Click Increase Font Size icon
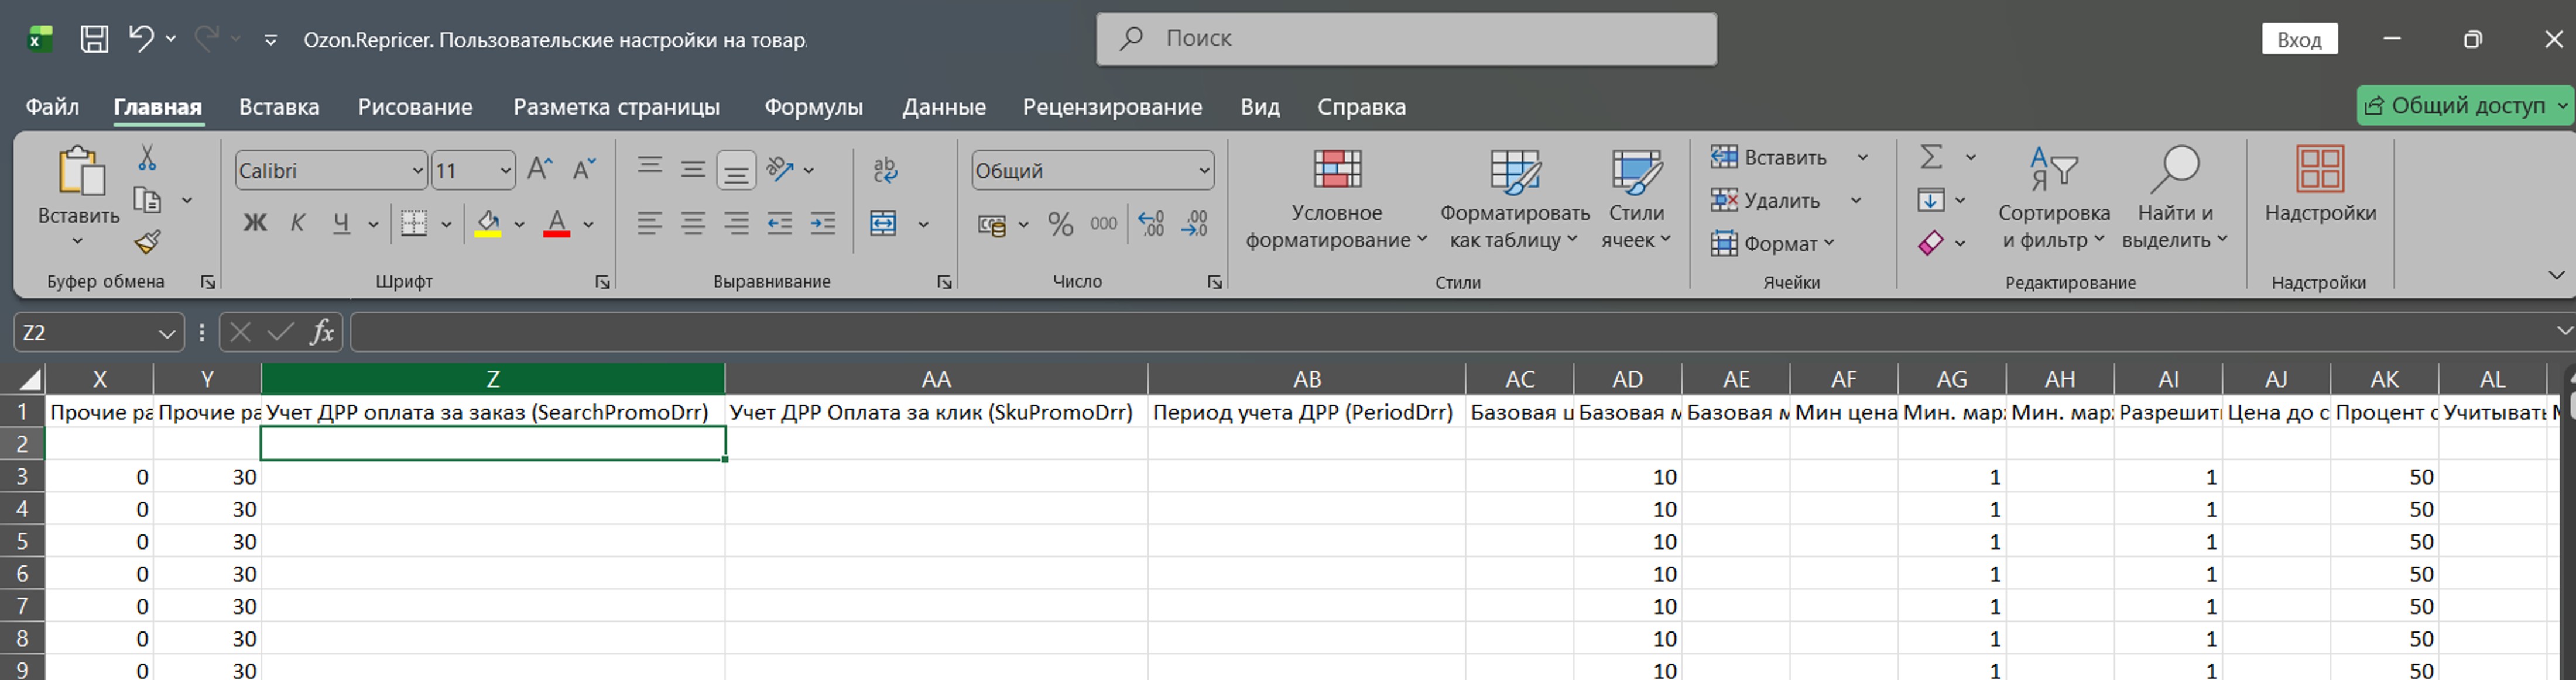This screenshot has width=2576, height=680. click(539, 170)
